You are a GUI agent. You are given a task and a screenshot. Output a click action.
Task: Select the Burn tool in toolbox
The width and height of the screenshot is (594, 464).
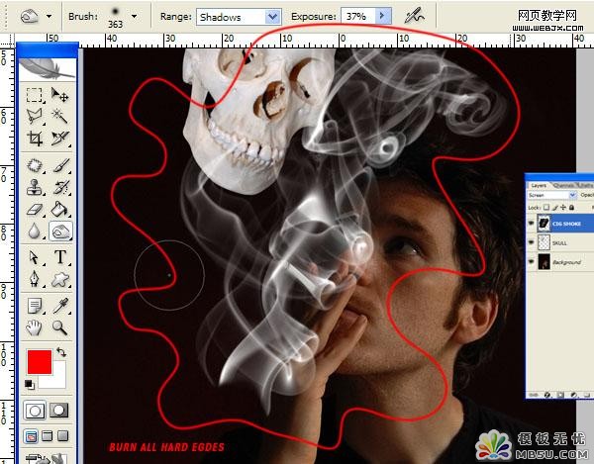pyautogui.click(x=60, y=232)
